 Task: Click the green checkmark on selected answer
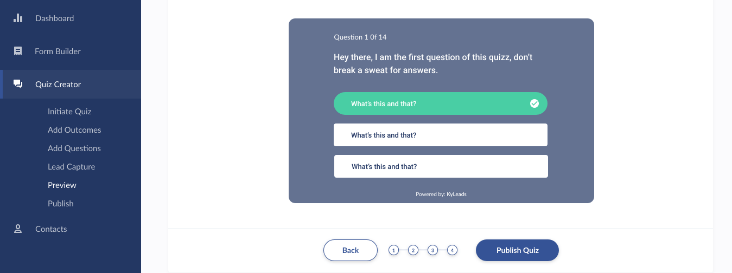[x=534, y=103]
